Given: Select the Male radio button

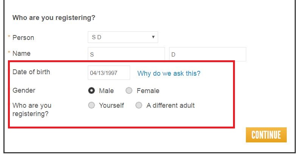Looking at the screenshot, I should (92, 90).
